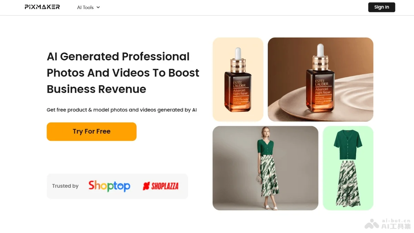Click the ai-bot.cn watermark logo
This screenshot has width=414, height=233.
(x=388, y=224)
